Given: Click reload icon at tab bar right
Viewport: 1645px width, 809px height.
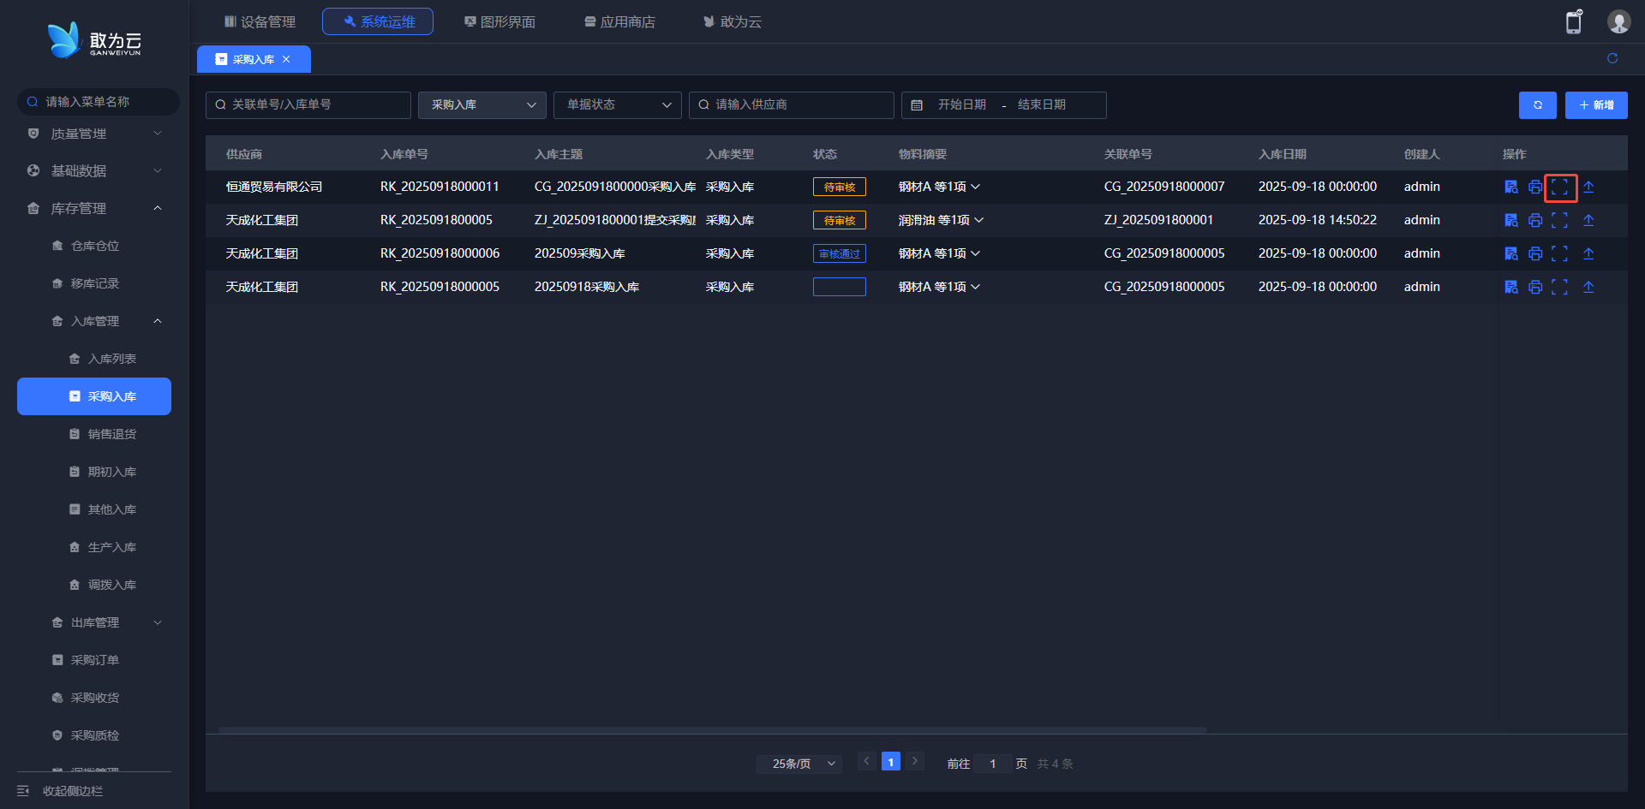Looking at the screenshot, I should [x=1612, y=58].
